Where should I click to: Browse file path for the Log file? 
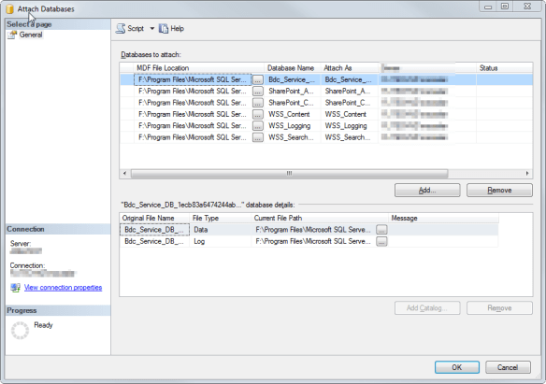pyautogui.click(x=381, y=242)
